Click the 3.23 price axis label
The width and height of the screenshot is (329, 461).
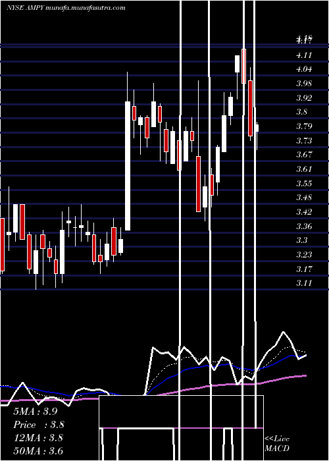[x=304, y=255]
